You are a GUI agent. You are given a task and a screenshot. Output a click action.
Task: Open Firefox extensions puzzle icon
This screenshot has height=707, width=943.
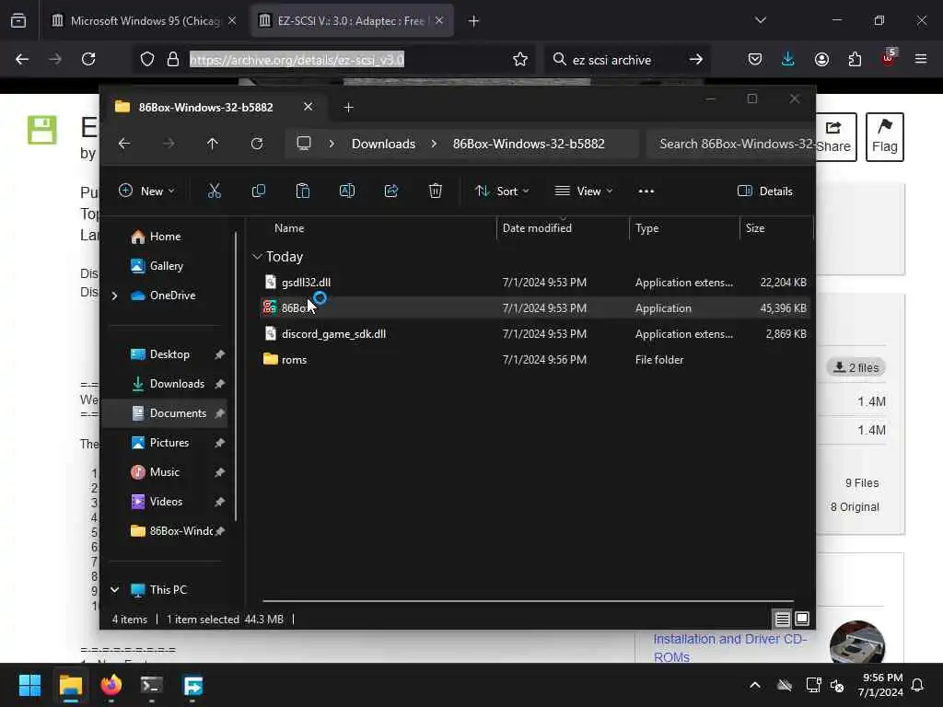(855, 59)
